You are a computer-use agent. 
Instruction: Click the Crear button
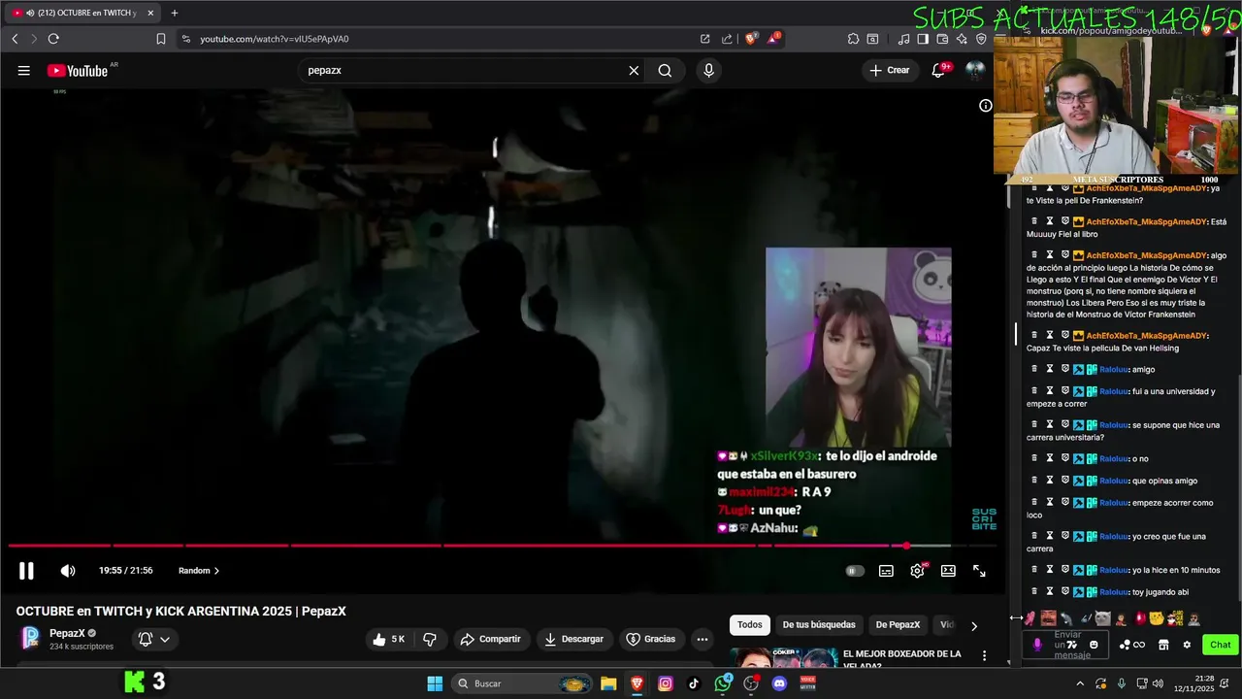coord(890,70)
